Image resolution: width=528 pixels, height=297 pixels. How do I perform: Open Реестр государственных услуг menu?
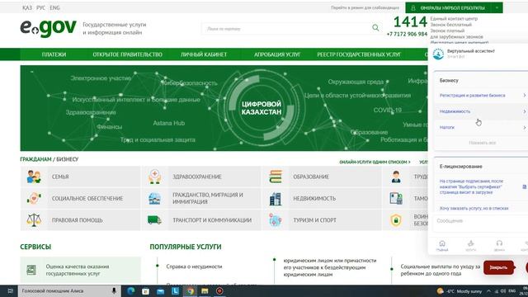tap(359, 54)
